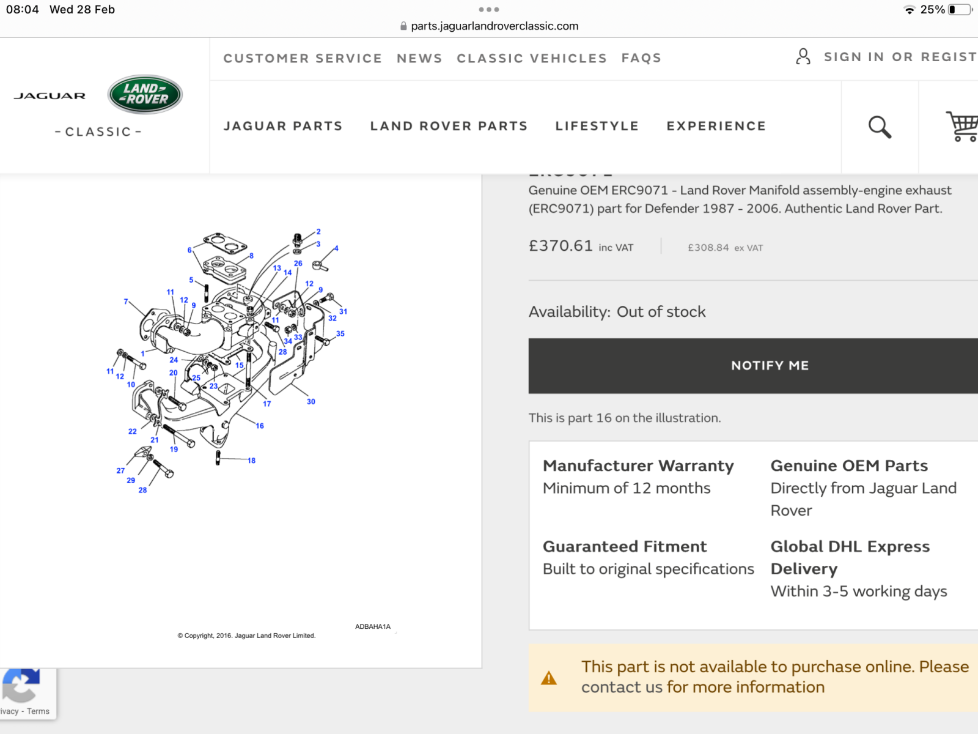Click Global DHL Express Delivery heading
The height and width of the screenshot is (734, 978).
pos(850,557)
